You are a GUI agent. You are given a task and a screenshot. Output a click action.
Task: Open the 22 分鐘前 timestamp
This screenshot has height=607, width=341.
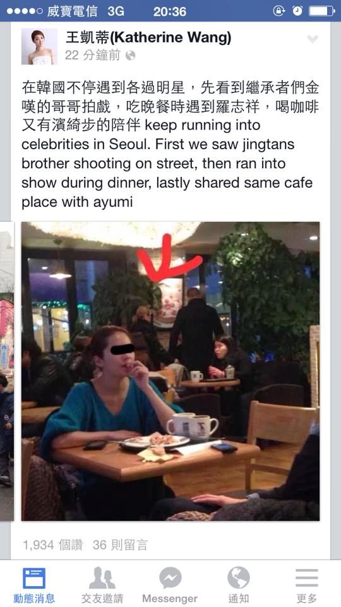93,56
